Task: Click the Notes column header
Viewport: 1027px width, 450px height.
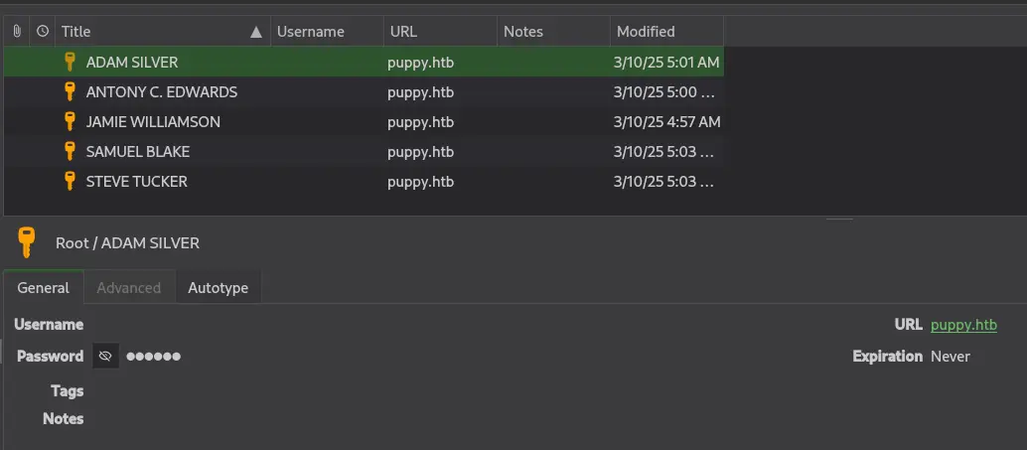Action: [522, 32]
